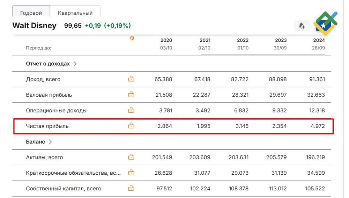Click the 32.663 gross profit value
The width and height of the screenshot is (349, 198).
tap(316, 95)
